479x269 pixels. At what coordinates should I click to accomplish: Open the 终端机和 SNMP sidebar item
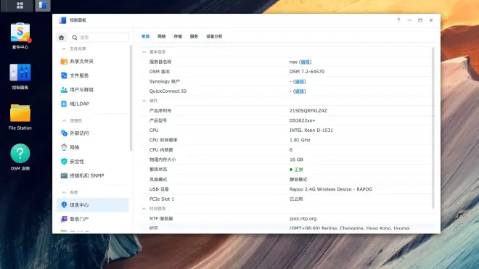pyautogui.click(x=93, y=175)
